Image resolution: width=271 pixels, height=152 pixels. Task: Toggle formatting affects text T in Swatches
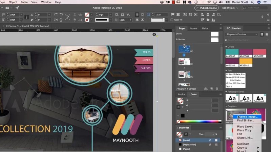pyautogui.click(x=190, y=134)
